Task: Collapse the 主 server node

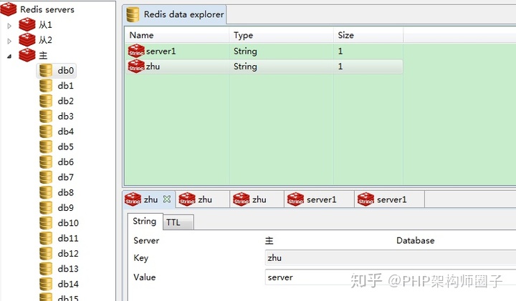Action: pos(9,56)
